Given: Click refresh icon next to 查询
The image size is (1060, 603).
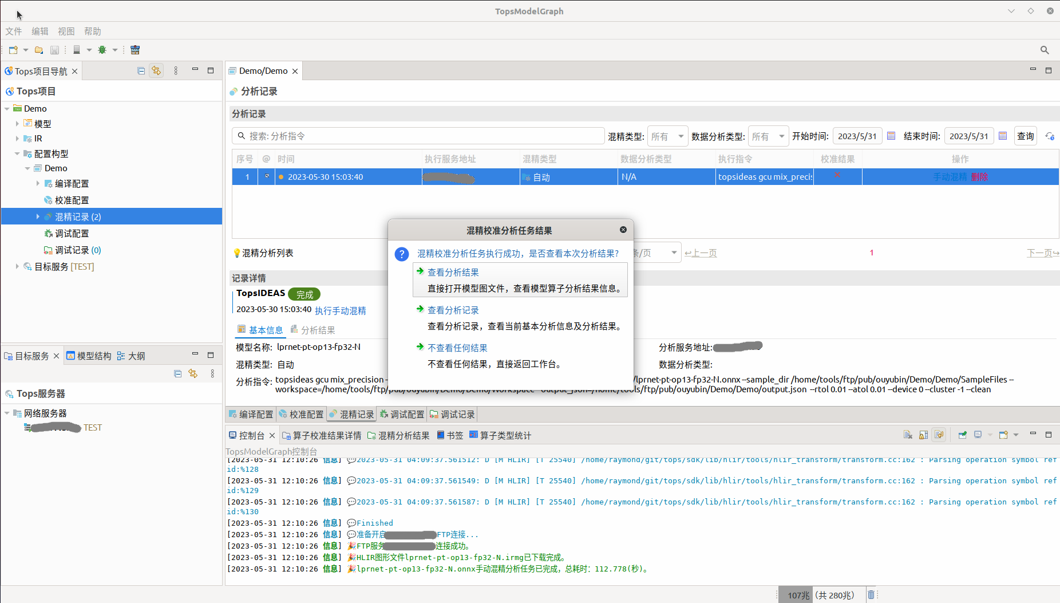Looking at the screenshot, I should (1050, 136).
